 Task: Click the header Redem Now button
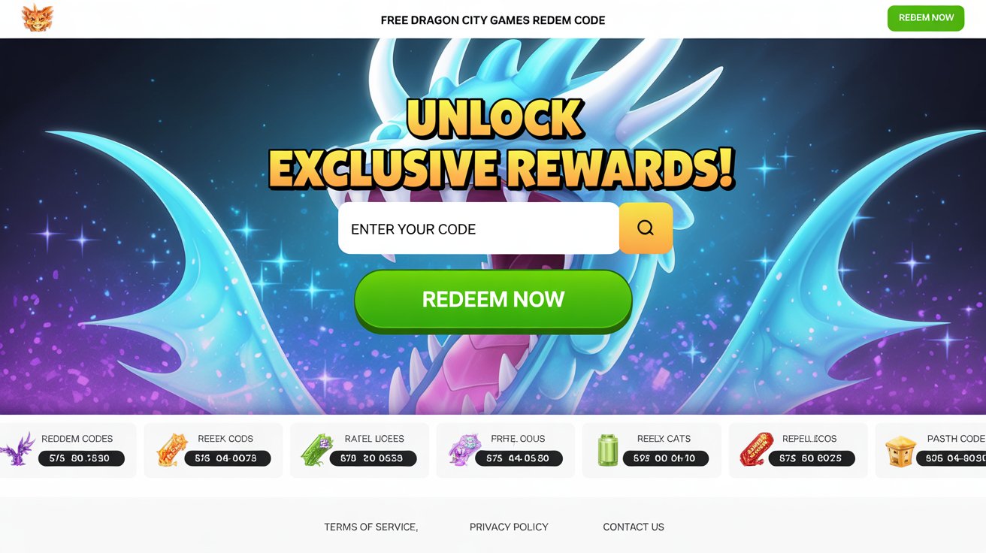click(926, 18)
